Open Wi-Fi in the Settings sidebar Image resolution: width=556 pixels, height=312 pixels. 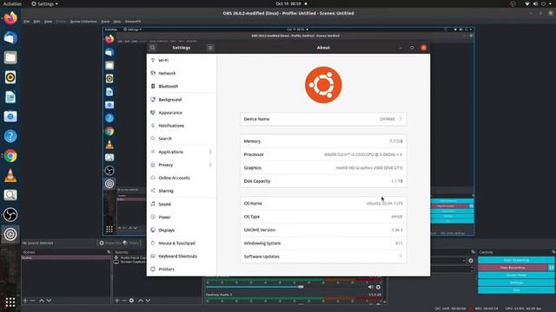[182, 60]
